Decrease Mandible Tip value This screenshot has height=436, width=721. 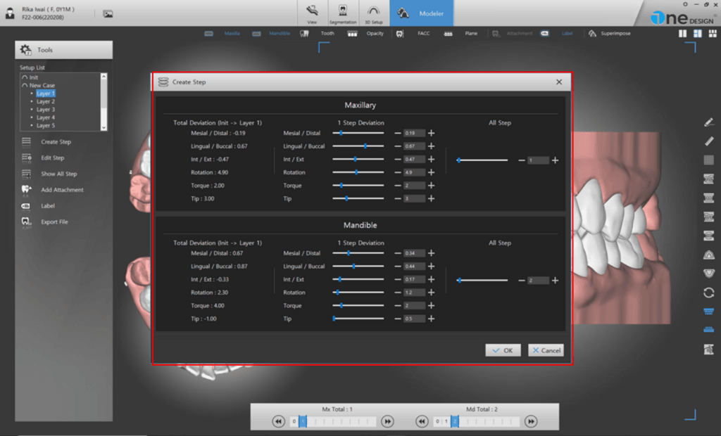[x=398, y=319]
